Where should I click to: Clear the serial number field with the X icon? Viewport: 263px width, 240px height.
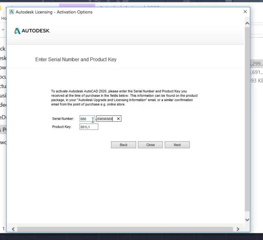click(118, 119)
